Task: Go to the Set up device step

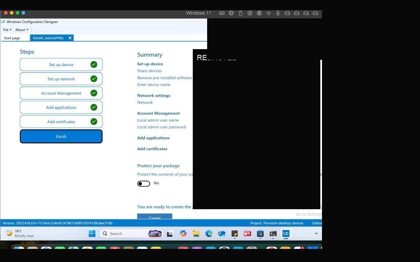Action: [61, 64]
